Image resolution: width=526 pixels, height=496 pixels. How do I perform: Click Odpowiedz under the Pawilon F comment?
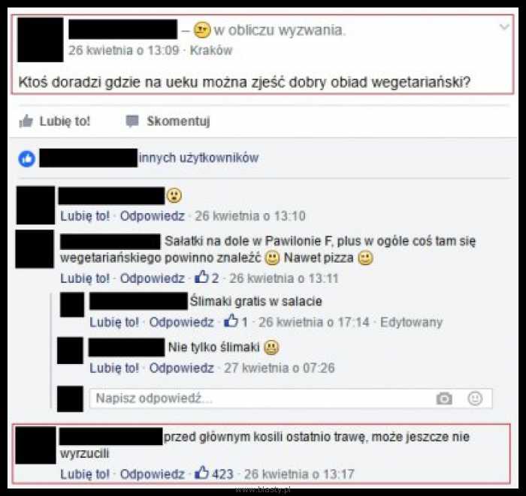(x=153, y=278)
